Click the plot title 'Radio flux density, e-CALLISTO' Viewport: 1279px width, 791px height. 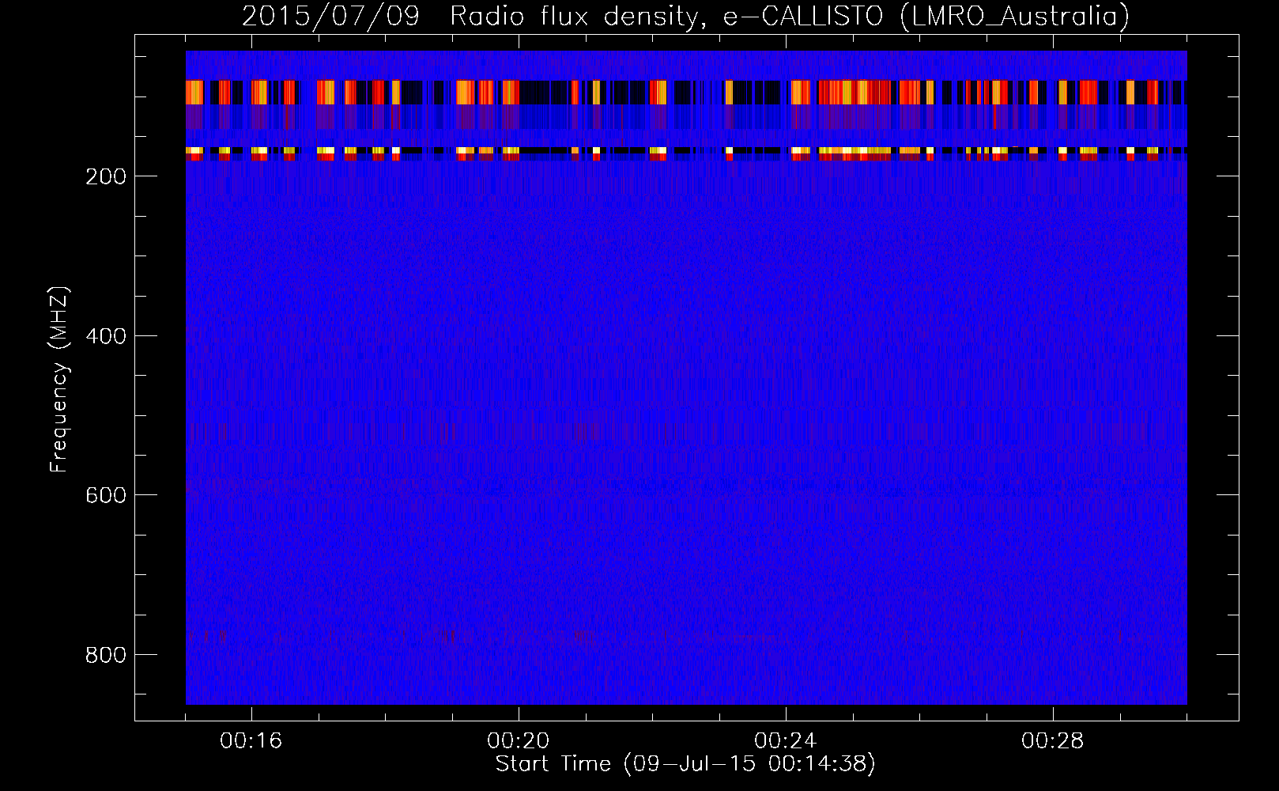point(666,16)
